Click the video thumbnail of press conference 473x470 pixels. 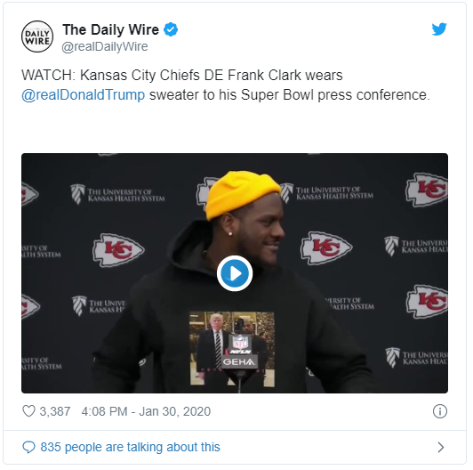coord(235,273)
